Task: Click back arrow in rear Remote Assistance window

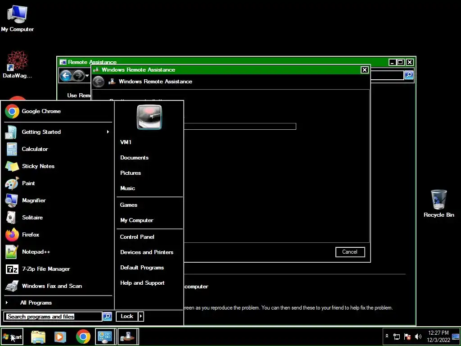Action: (66, 76)
